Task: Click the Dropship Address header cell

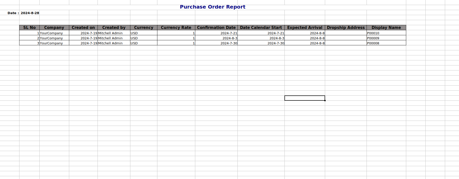Action: (346, 28)
